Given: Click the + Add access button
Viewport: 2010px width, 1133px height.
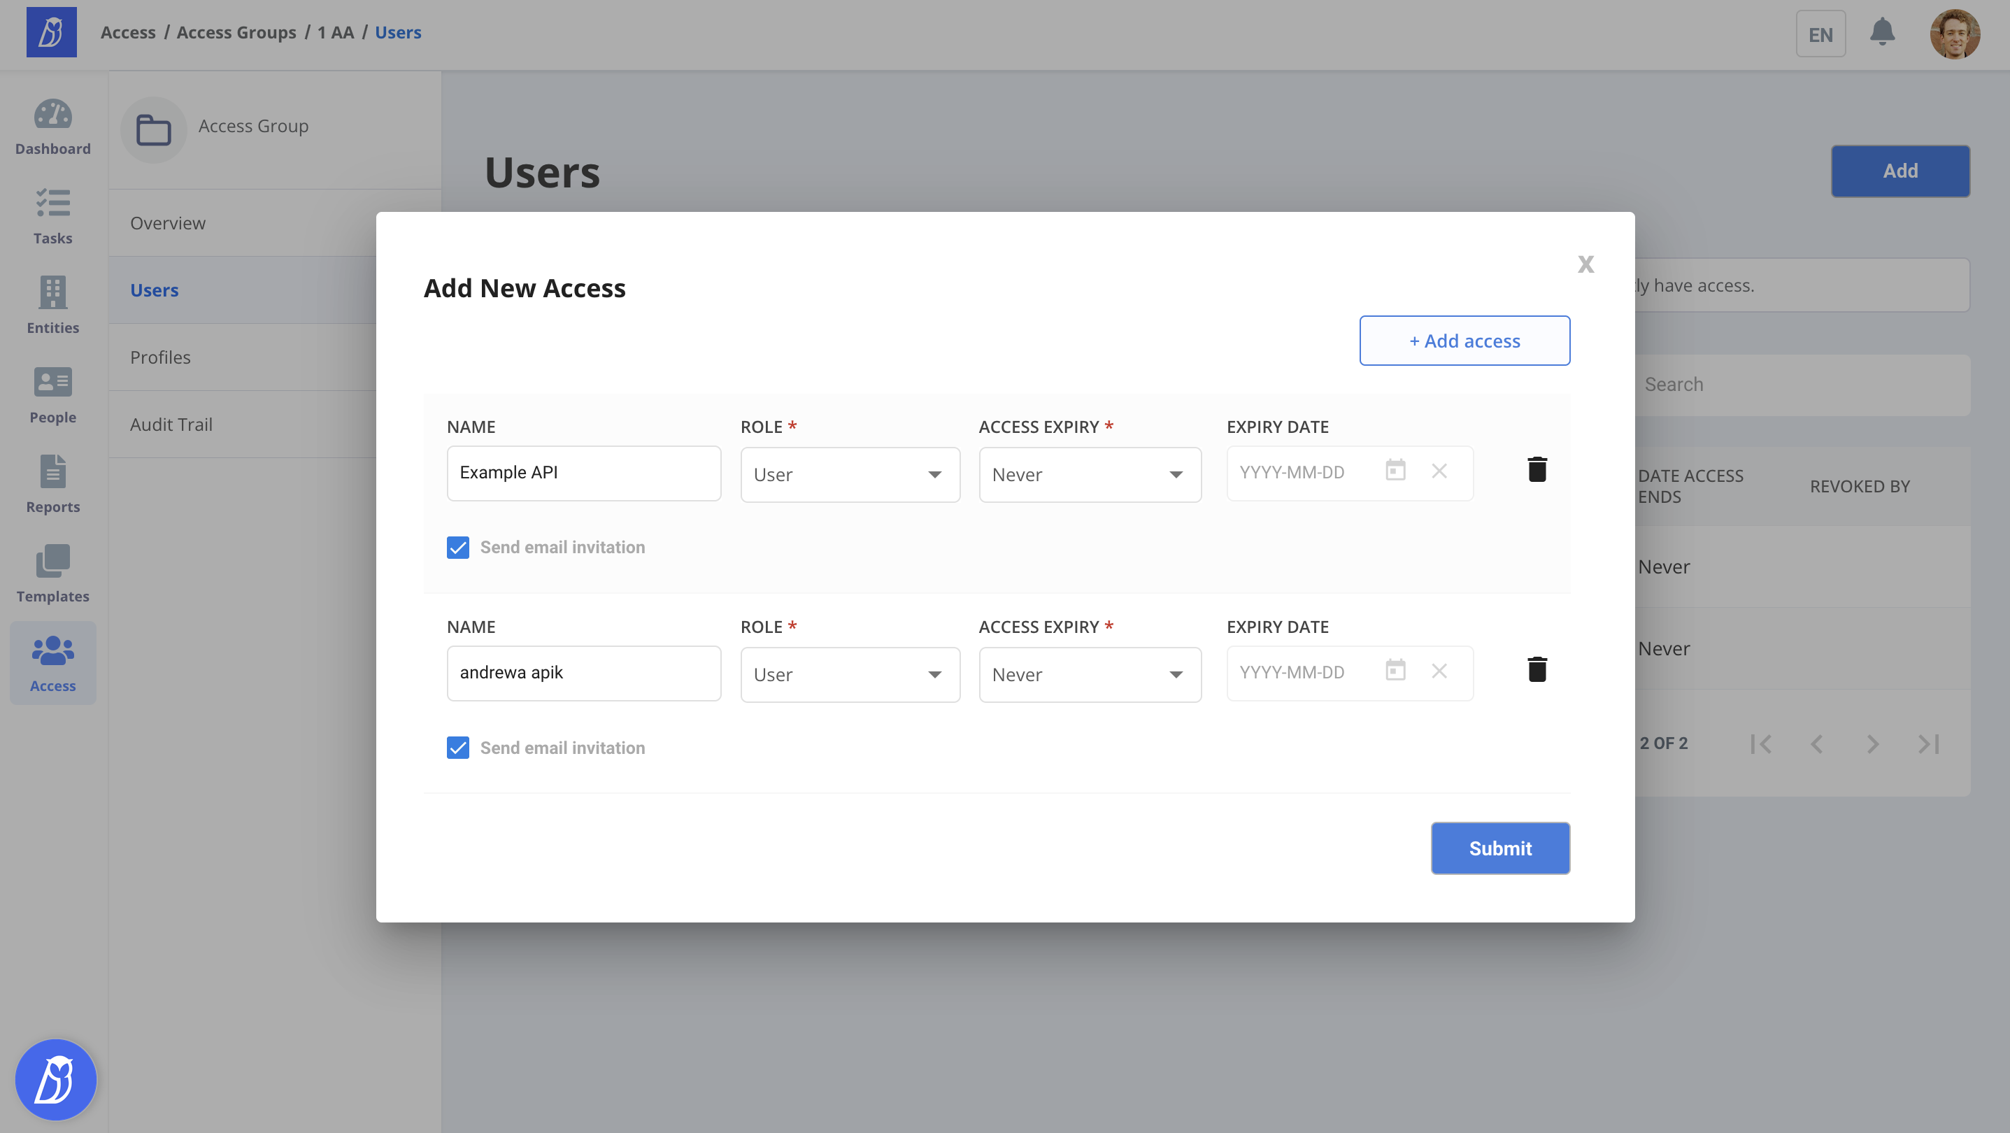Looking at the screenshot, I should tap(1464, 341).
